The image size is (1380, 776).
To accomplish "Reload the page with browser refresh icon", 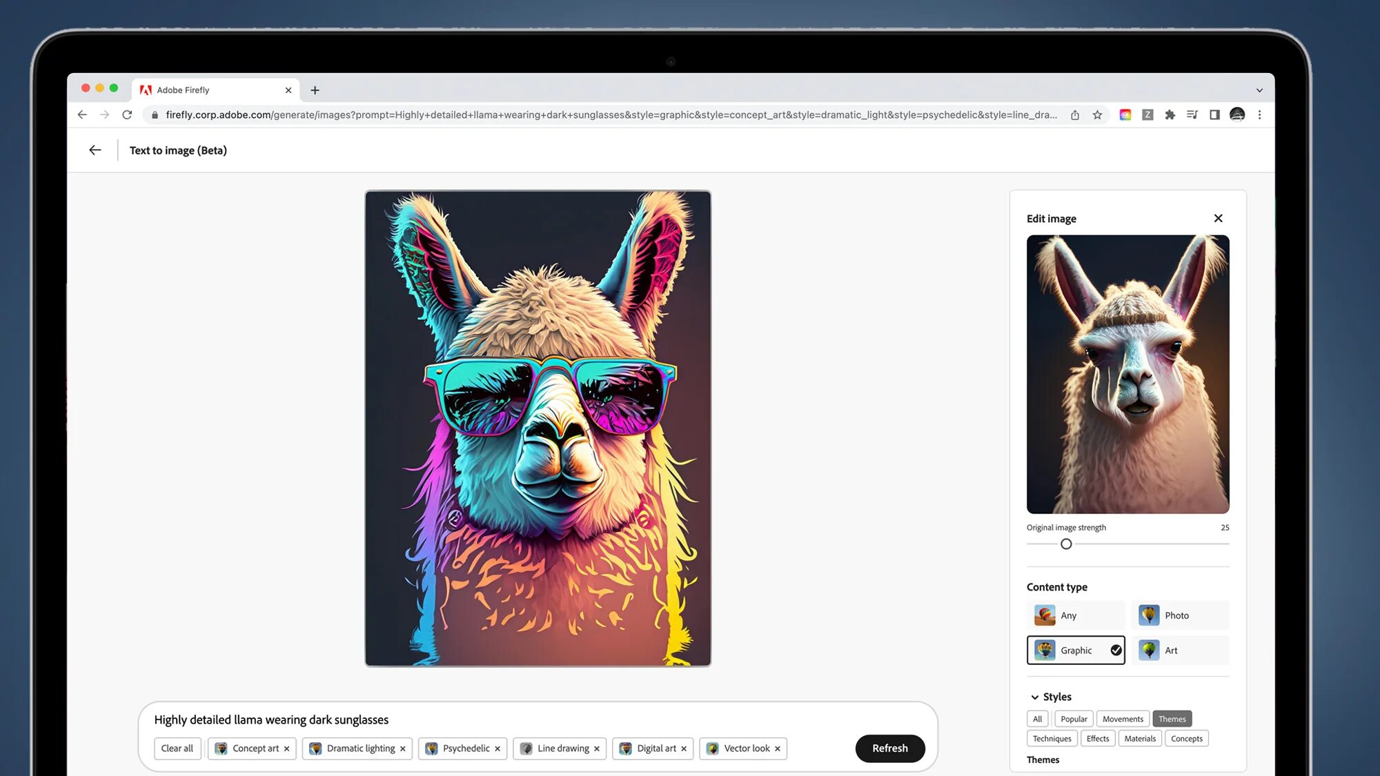I will (127, 115).
